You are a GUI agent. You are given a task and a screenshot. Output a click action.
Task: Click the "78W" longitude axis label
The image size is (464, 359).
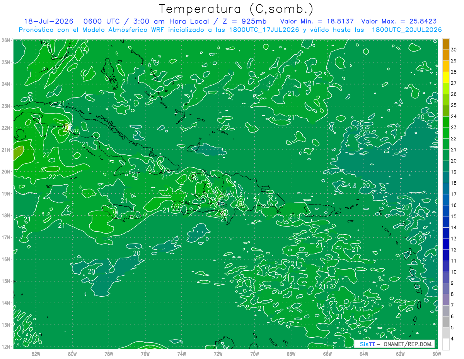coord(109,354)
